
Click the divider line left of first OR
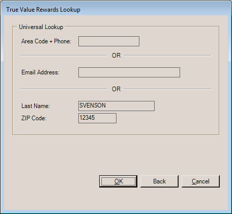64,56
